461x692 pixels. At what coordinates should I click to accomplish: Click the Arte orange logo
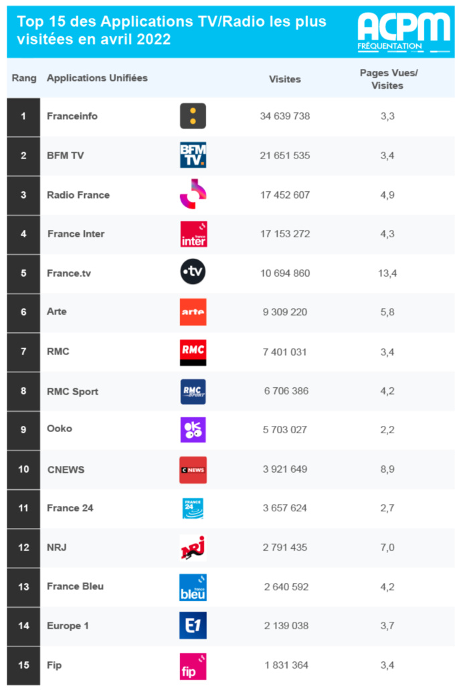coord(193,312)
